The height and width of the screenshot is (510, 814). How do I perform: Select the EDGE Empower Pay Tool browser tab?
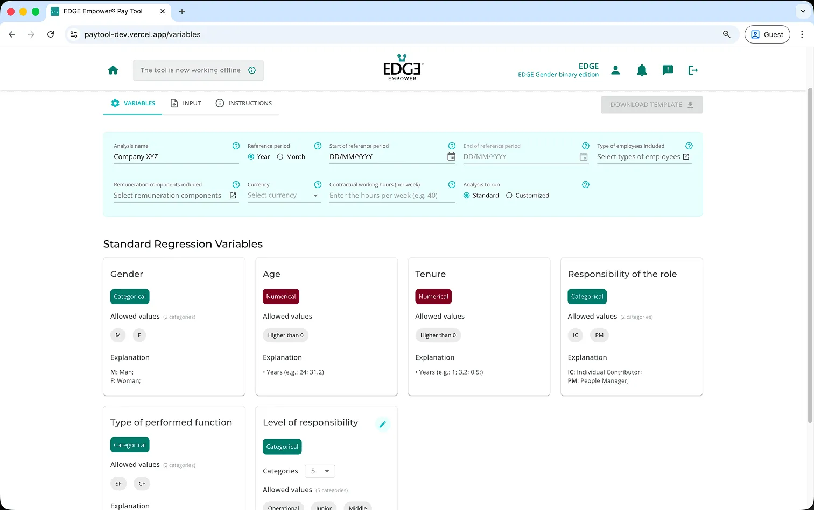(108, 11)
